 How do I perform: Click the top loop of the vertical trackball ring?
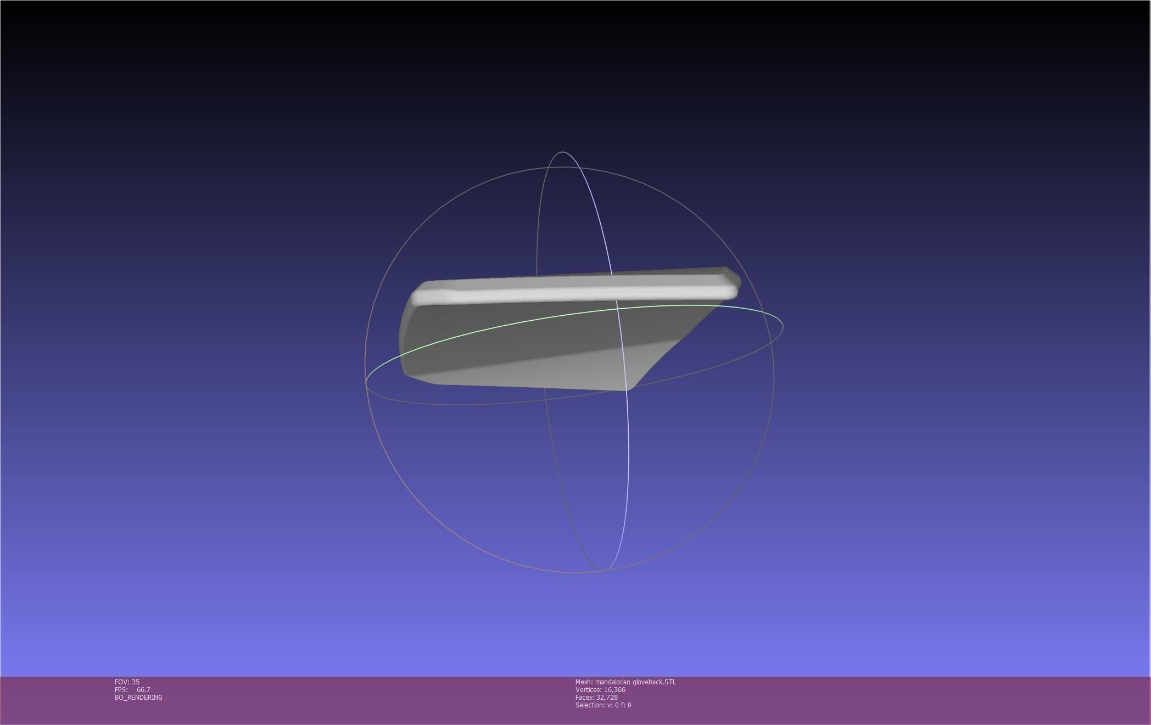pyautogui.click(x=562, y=152)
